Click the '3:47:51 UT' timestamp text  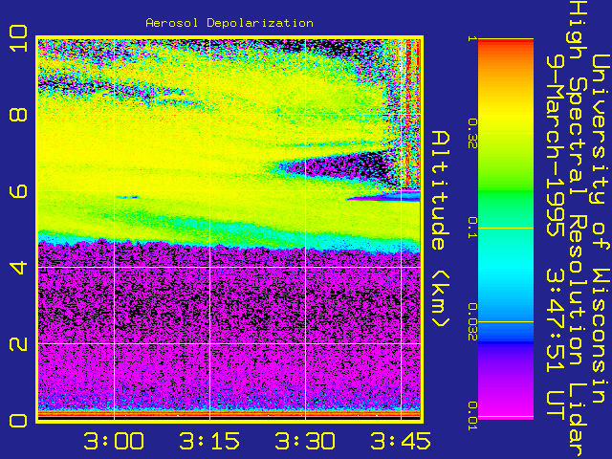click(556, 346)
